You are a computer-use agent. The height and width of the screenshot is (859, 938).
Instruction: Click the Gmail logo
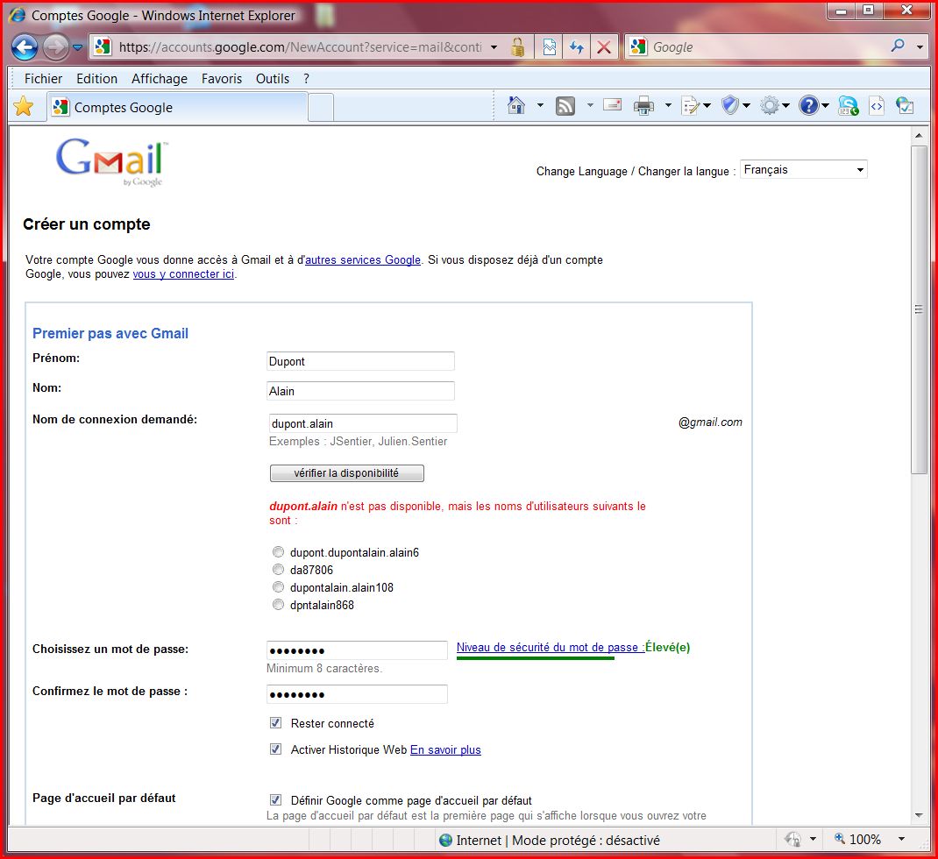112,161
